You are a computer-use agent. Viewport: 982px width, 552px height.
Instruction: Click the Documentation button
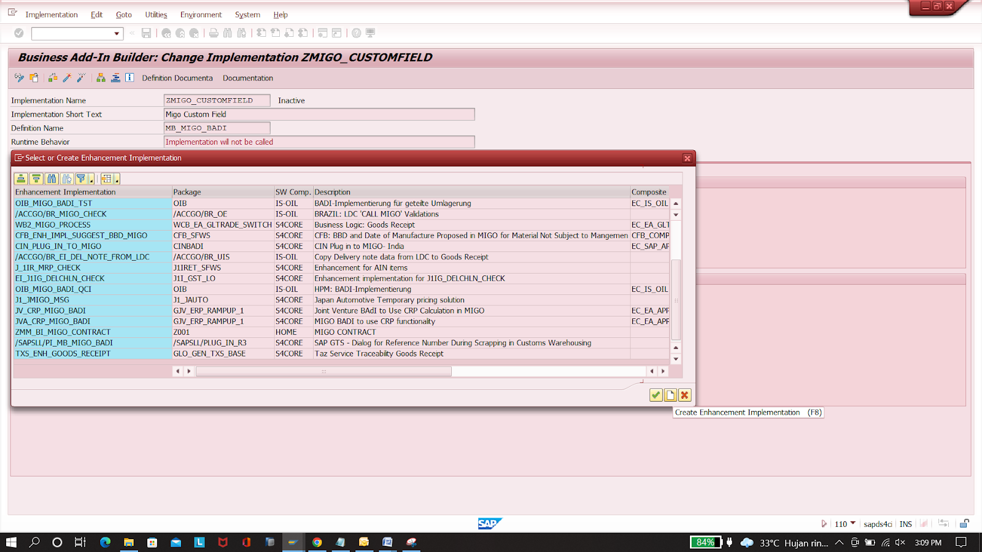[248, 78]
